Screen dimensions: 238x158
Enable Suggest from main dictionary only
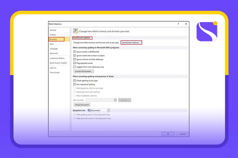(75, 67)
